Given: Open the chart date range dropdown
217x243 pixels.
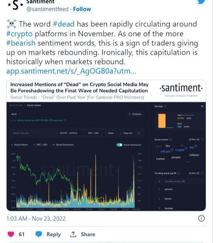Looking at the screenshot, I should pyautogui.click(x=71, y=133).
